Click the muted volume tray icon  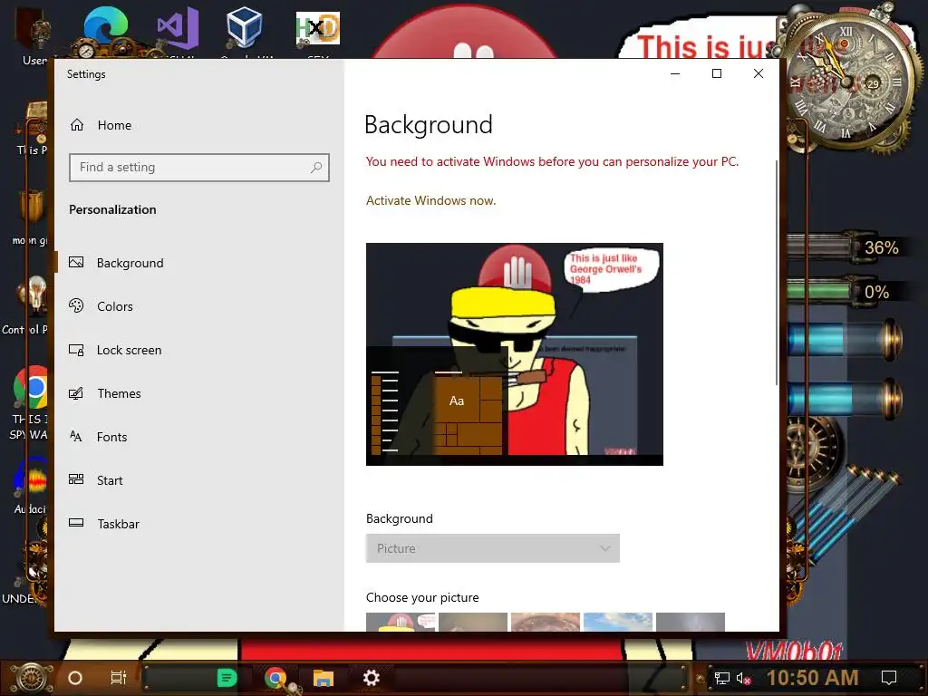[x=744, y=678]
